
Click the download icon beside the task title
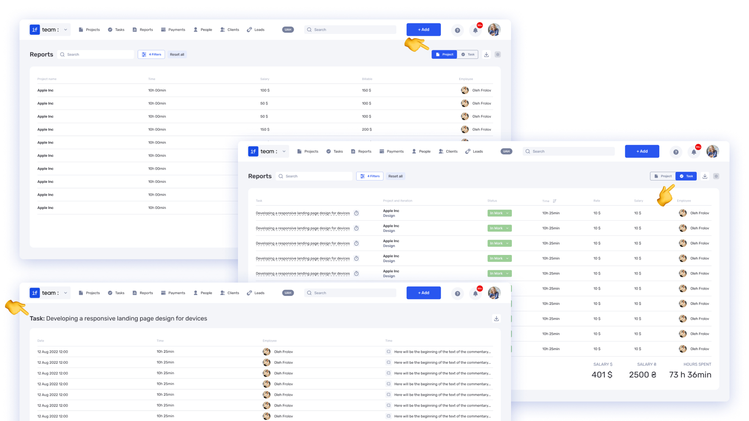(x=496, y=318)
